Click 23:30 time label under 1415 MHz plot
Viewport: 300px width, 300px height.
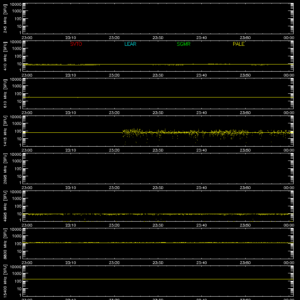158,150
